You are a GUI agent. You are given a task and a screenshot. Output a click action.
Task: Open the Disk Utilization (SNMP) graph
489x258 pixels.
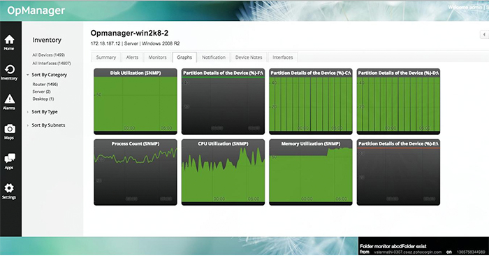136,101
